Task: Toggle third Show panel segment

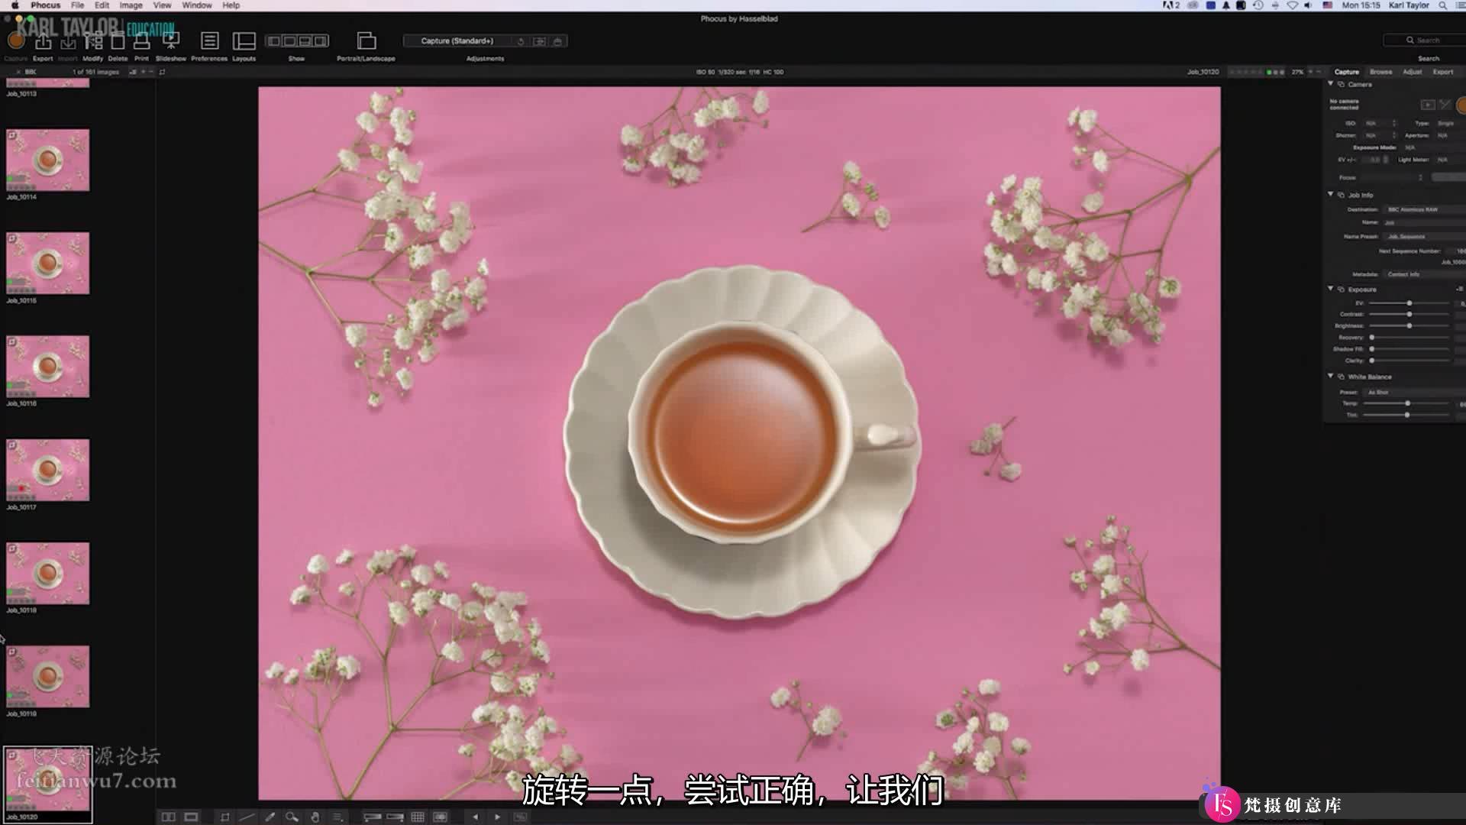Action: (305, 40)
